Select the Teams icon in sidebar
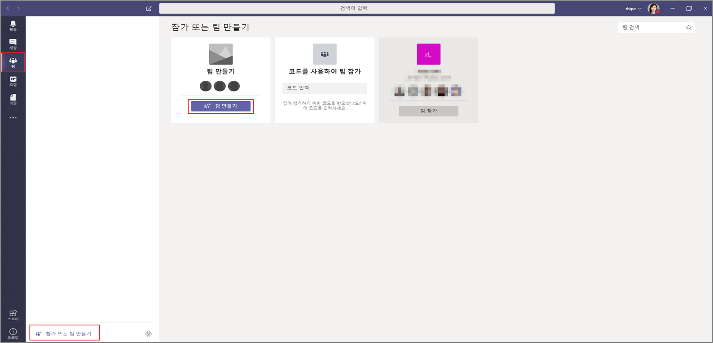713x343 pixels. tap(13, 63)
